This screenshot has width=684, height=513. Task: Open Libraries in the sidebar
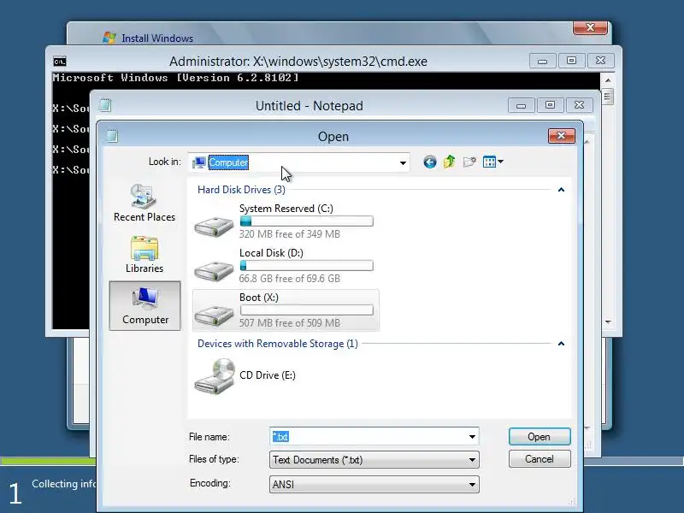click(144, 255)
